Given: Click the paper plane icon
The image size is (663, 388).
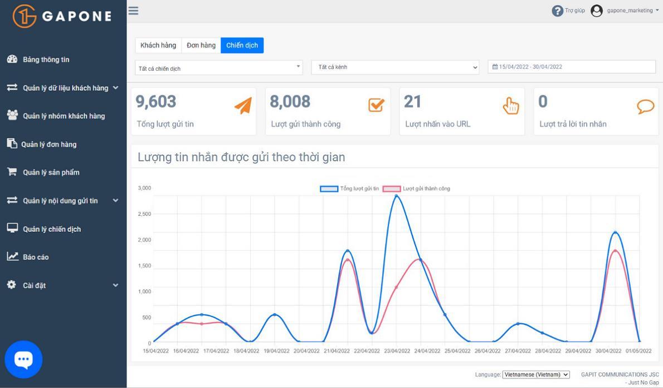Looking at the screenshot, I should (243, 105).
